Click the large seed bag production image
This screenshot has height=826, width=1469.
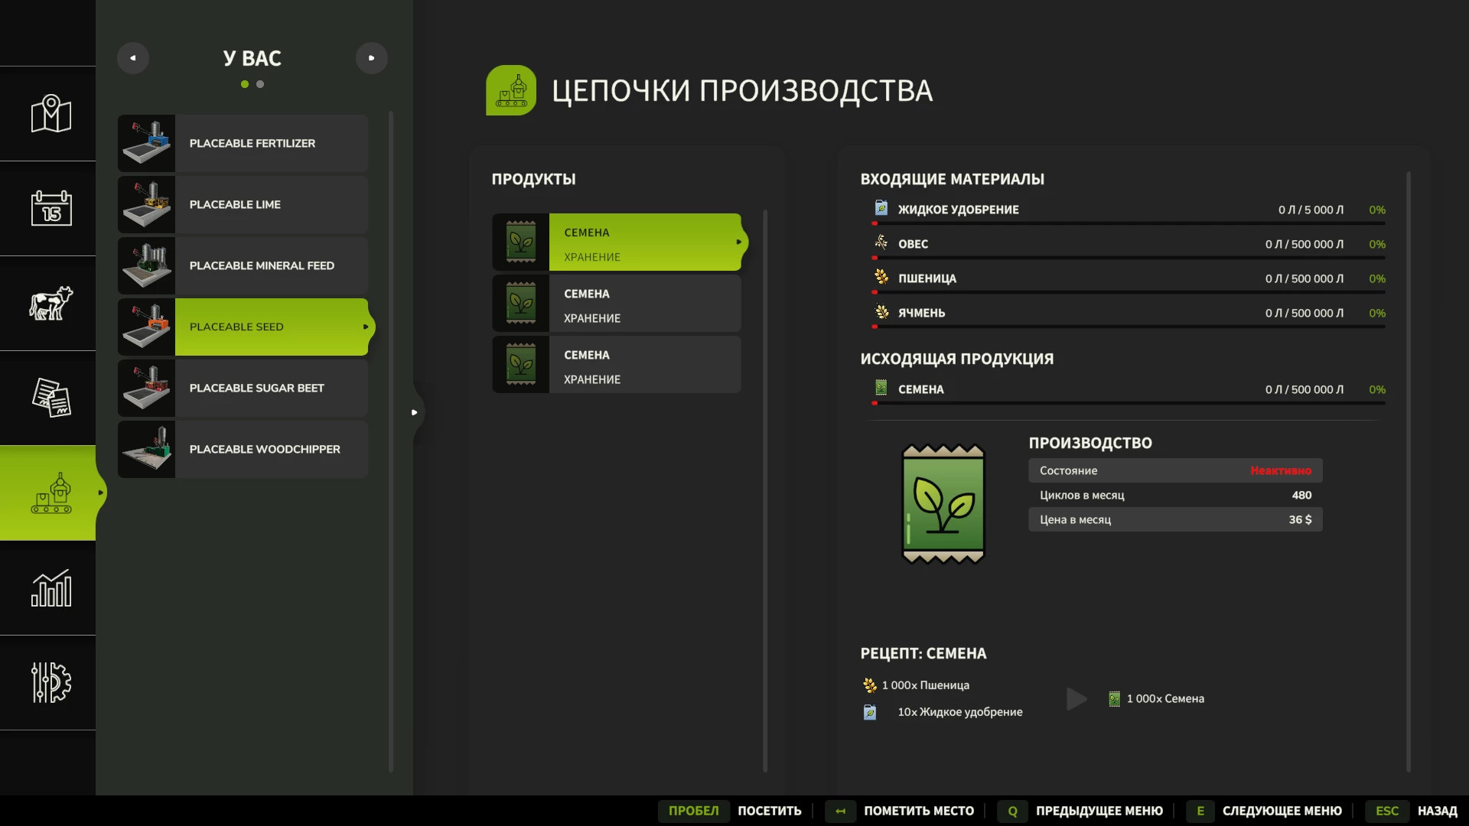click(943, 504)
